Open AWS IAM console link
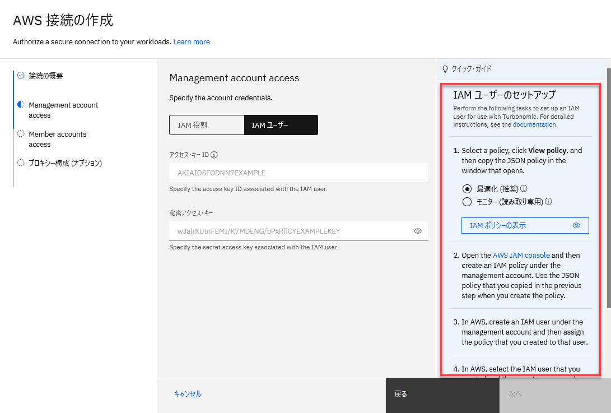The height and width of the screenshot is (413, 611). [521, 255]
